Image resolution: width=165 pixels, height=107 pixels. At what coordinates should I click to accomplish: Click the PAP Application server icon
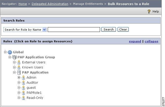19,73
